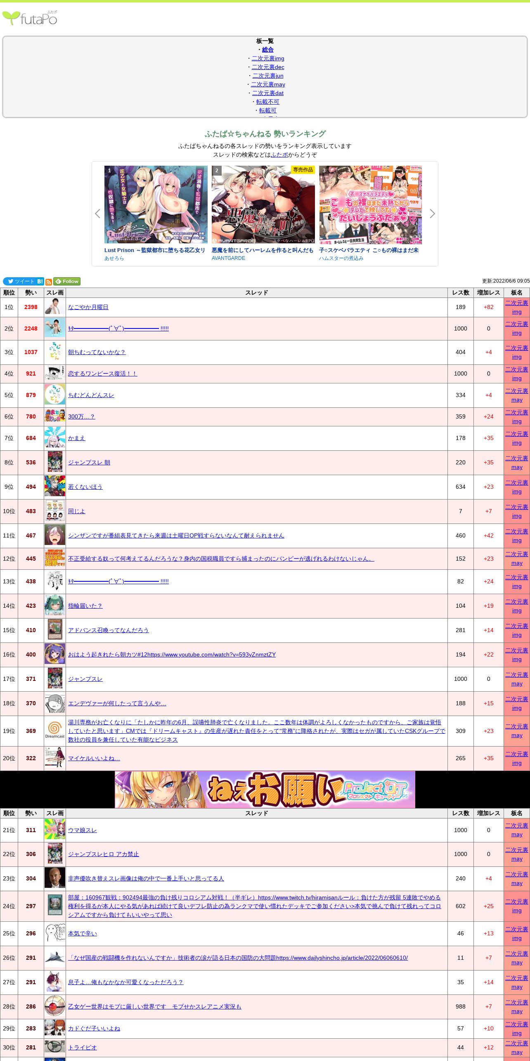Click the 勢い column header in first table

(31, 293)
